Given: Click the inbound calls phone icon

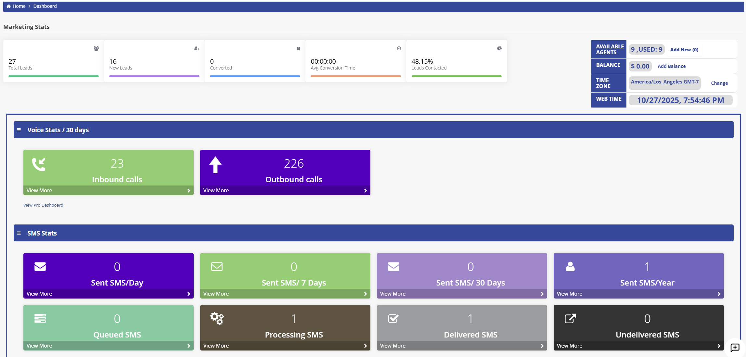Looking at the screenshot, I should tap(39, 165).
